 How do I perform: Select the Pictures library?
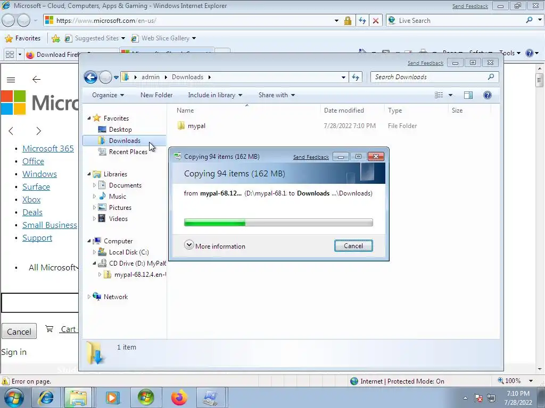tap(120, 208)
